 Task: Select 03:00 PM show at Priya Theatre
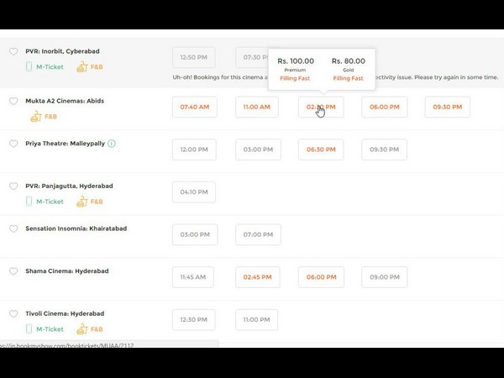point(258,150)
